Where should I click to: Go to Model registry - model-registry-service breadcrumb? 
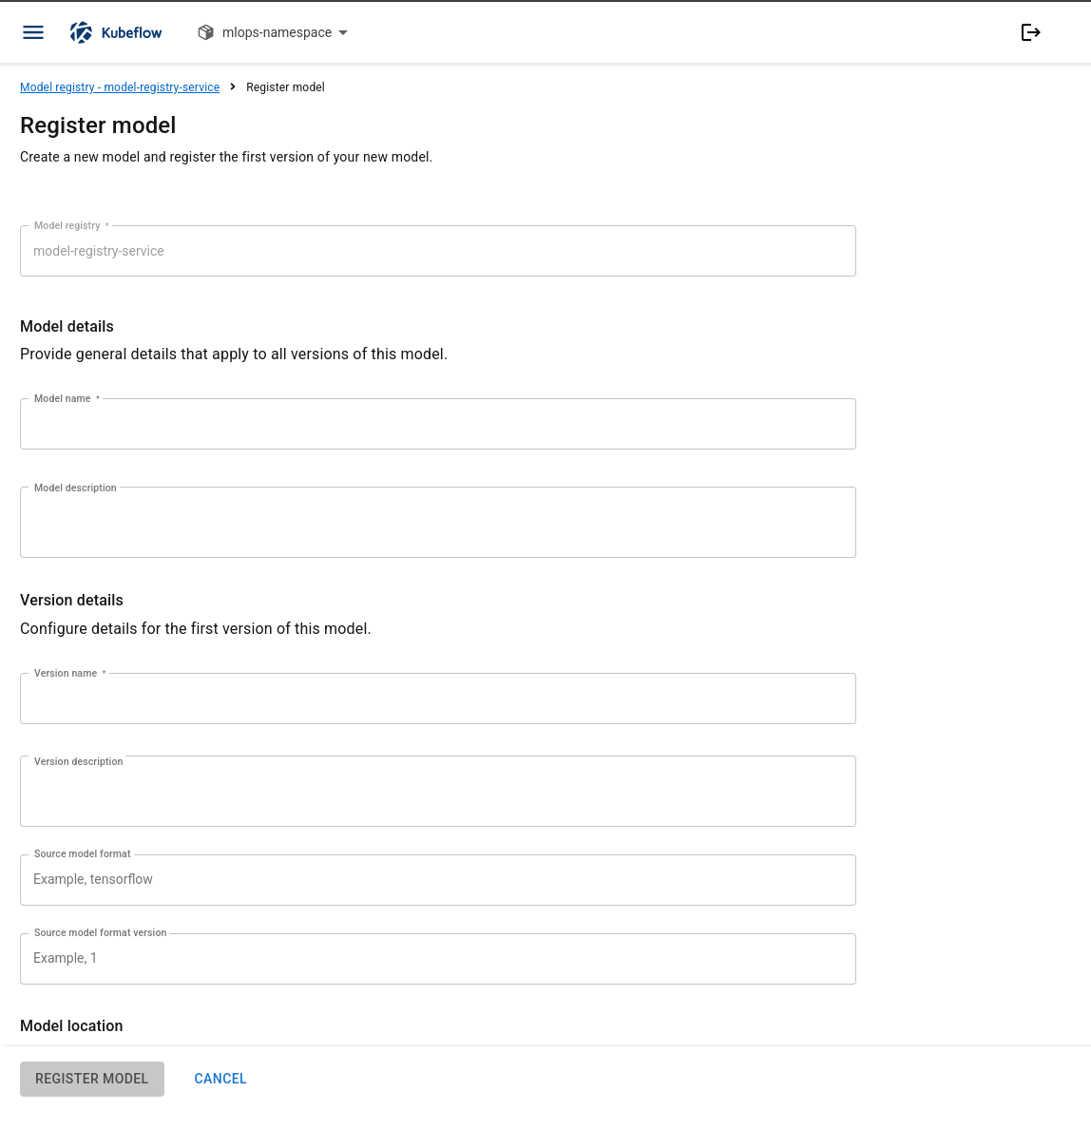pos(120,87)
